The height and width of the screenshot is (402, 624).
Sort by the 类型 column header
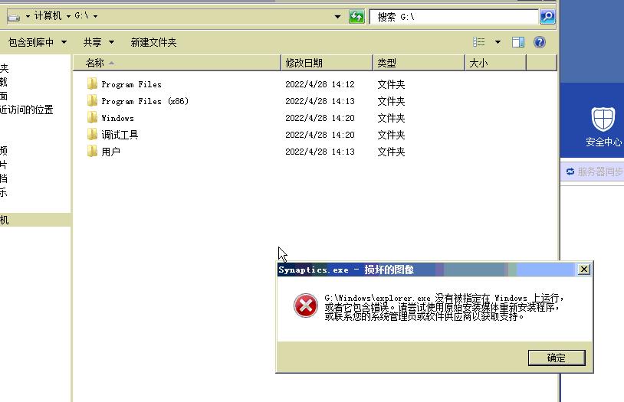419,63
